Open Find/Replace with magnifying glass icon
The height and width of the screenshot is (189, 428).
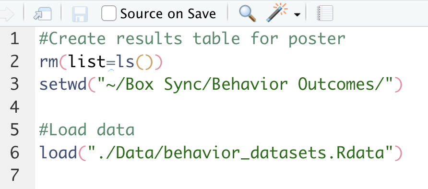coord(248,14)
